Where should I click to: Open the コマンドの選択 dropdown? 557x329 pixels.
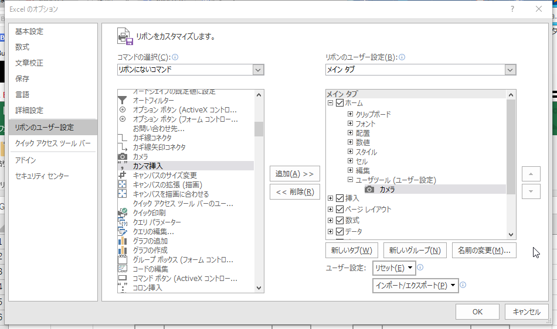pyautogui.click(x=258, y=70)
